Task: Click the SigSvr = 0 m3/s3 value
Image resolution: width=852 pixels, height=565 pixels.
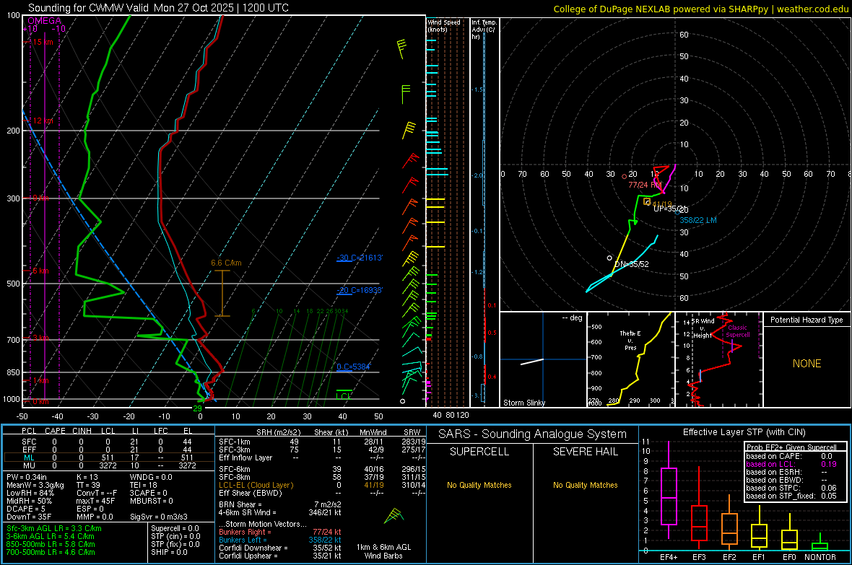Action: 159,517
